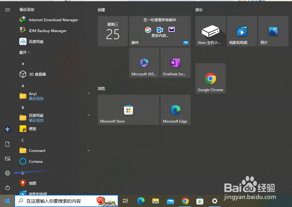Open Mail from the taskbar

click(170, 201)
